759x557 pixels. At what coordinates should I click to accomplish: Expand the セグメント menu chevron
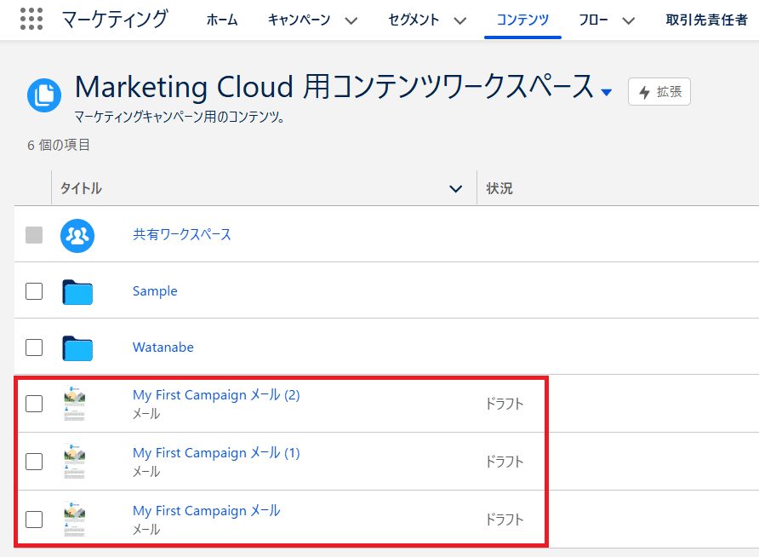tap(460, 20)
